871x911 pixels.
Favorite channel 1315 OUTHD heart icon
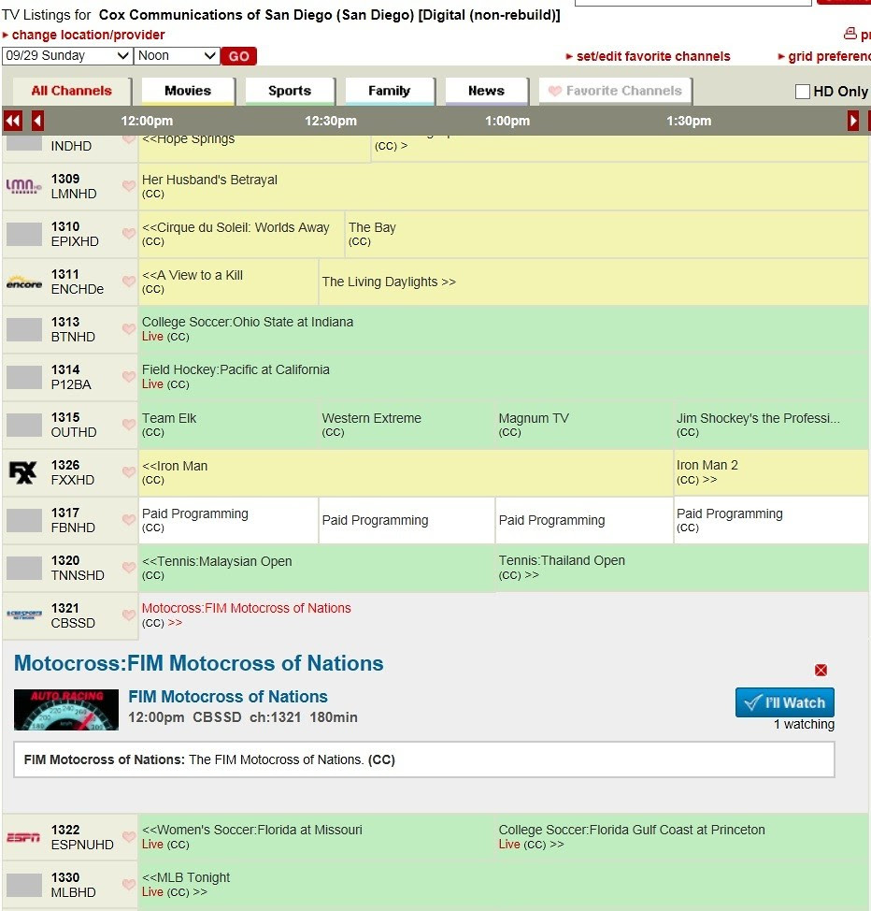coord(129,424)
